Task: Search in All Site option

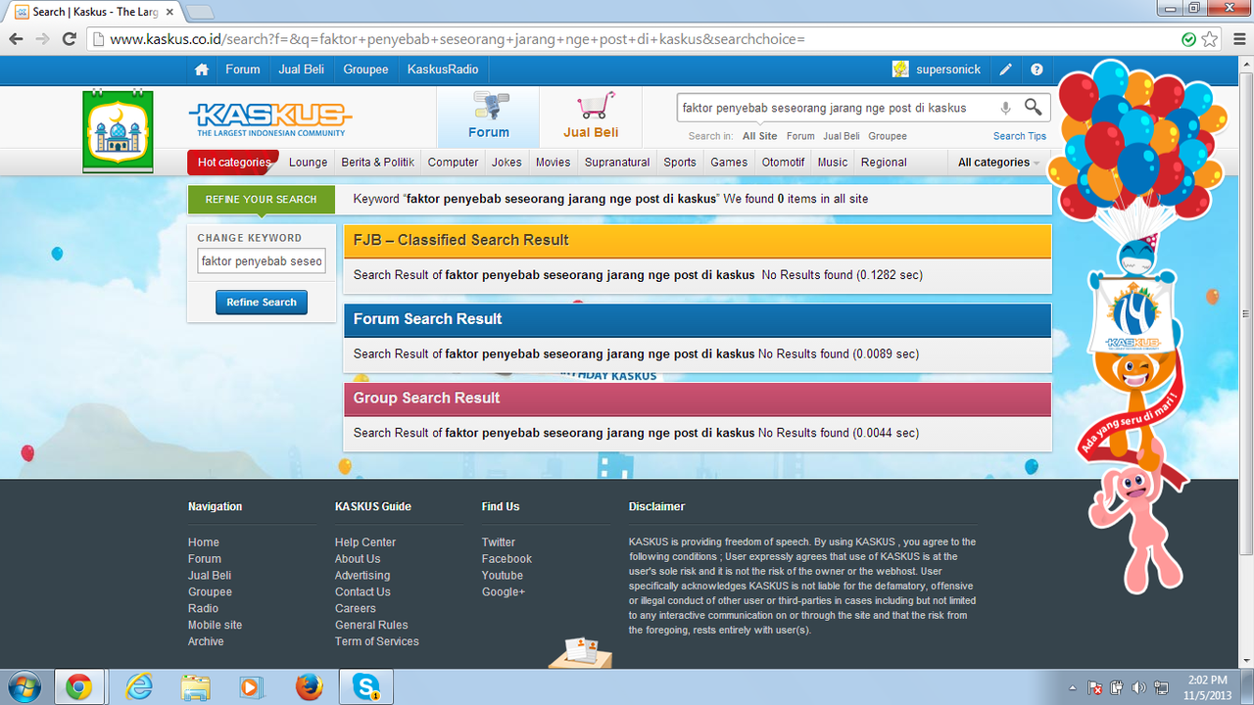Action: [760, 136]
